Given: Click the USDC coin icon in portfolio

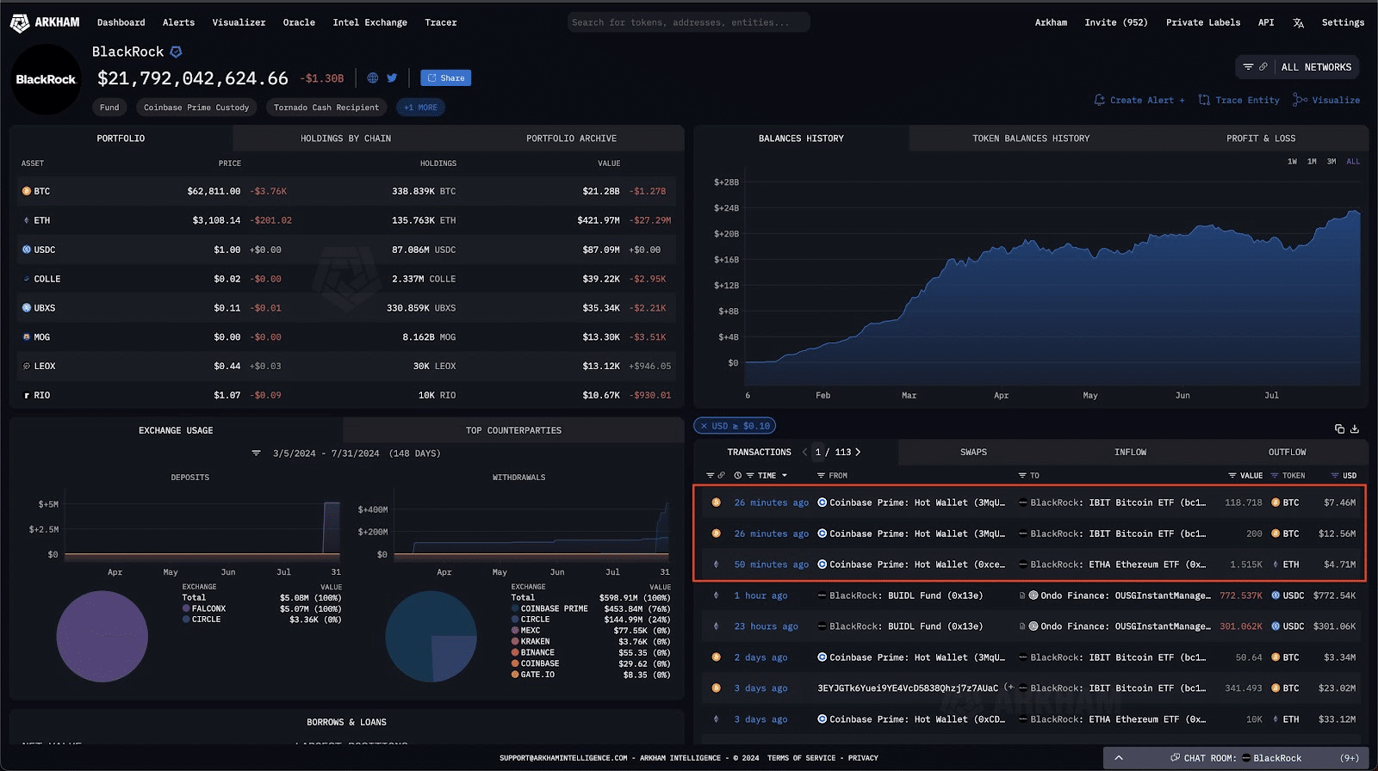Looking at the screenshot, I should 27,250.
